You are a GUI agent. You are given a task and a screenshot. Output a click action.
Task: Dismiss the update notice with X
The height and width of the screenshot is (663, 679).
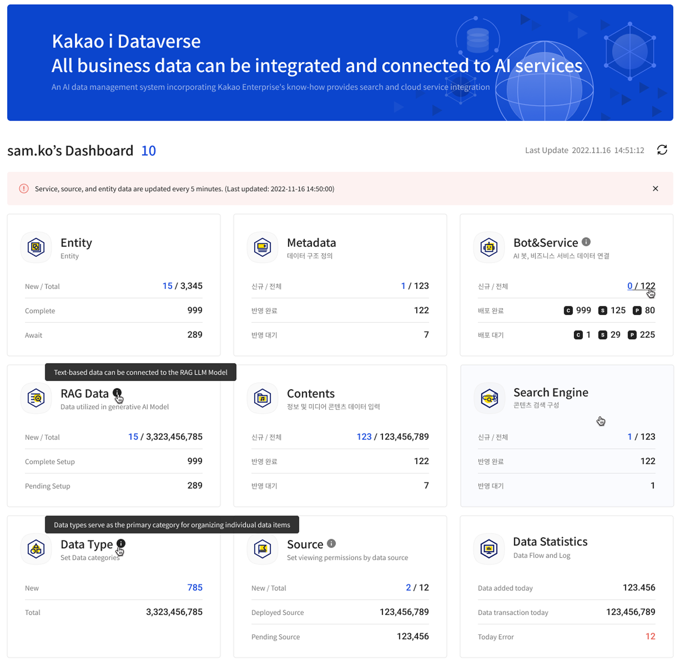pos(655,188)
